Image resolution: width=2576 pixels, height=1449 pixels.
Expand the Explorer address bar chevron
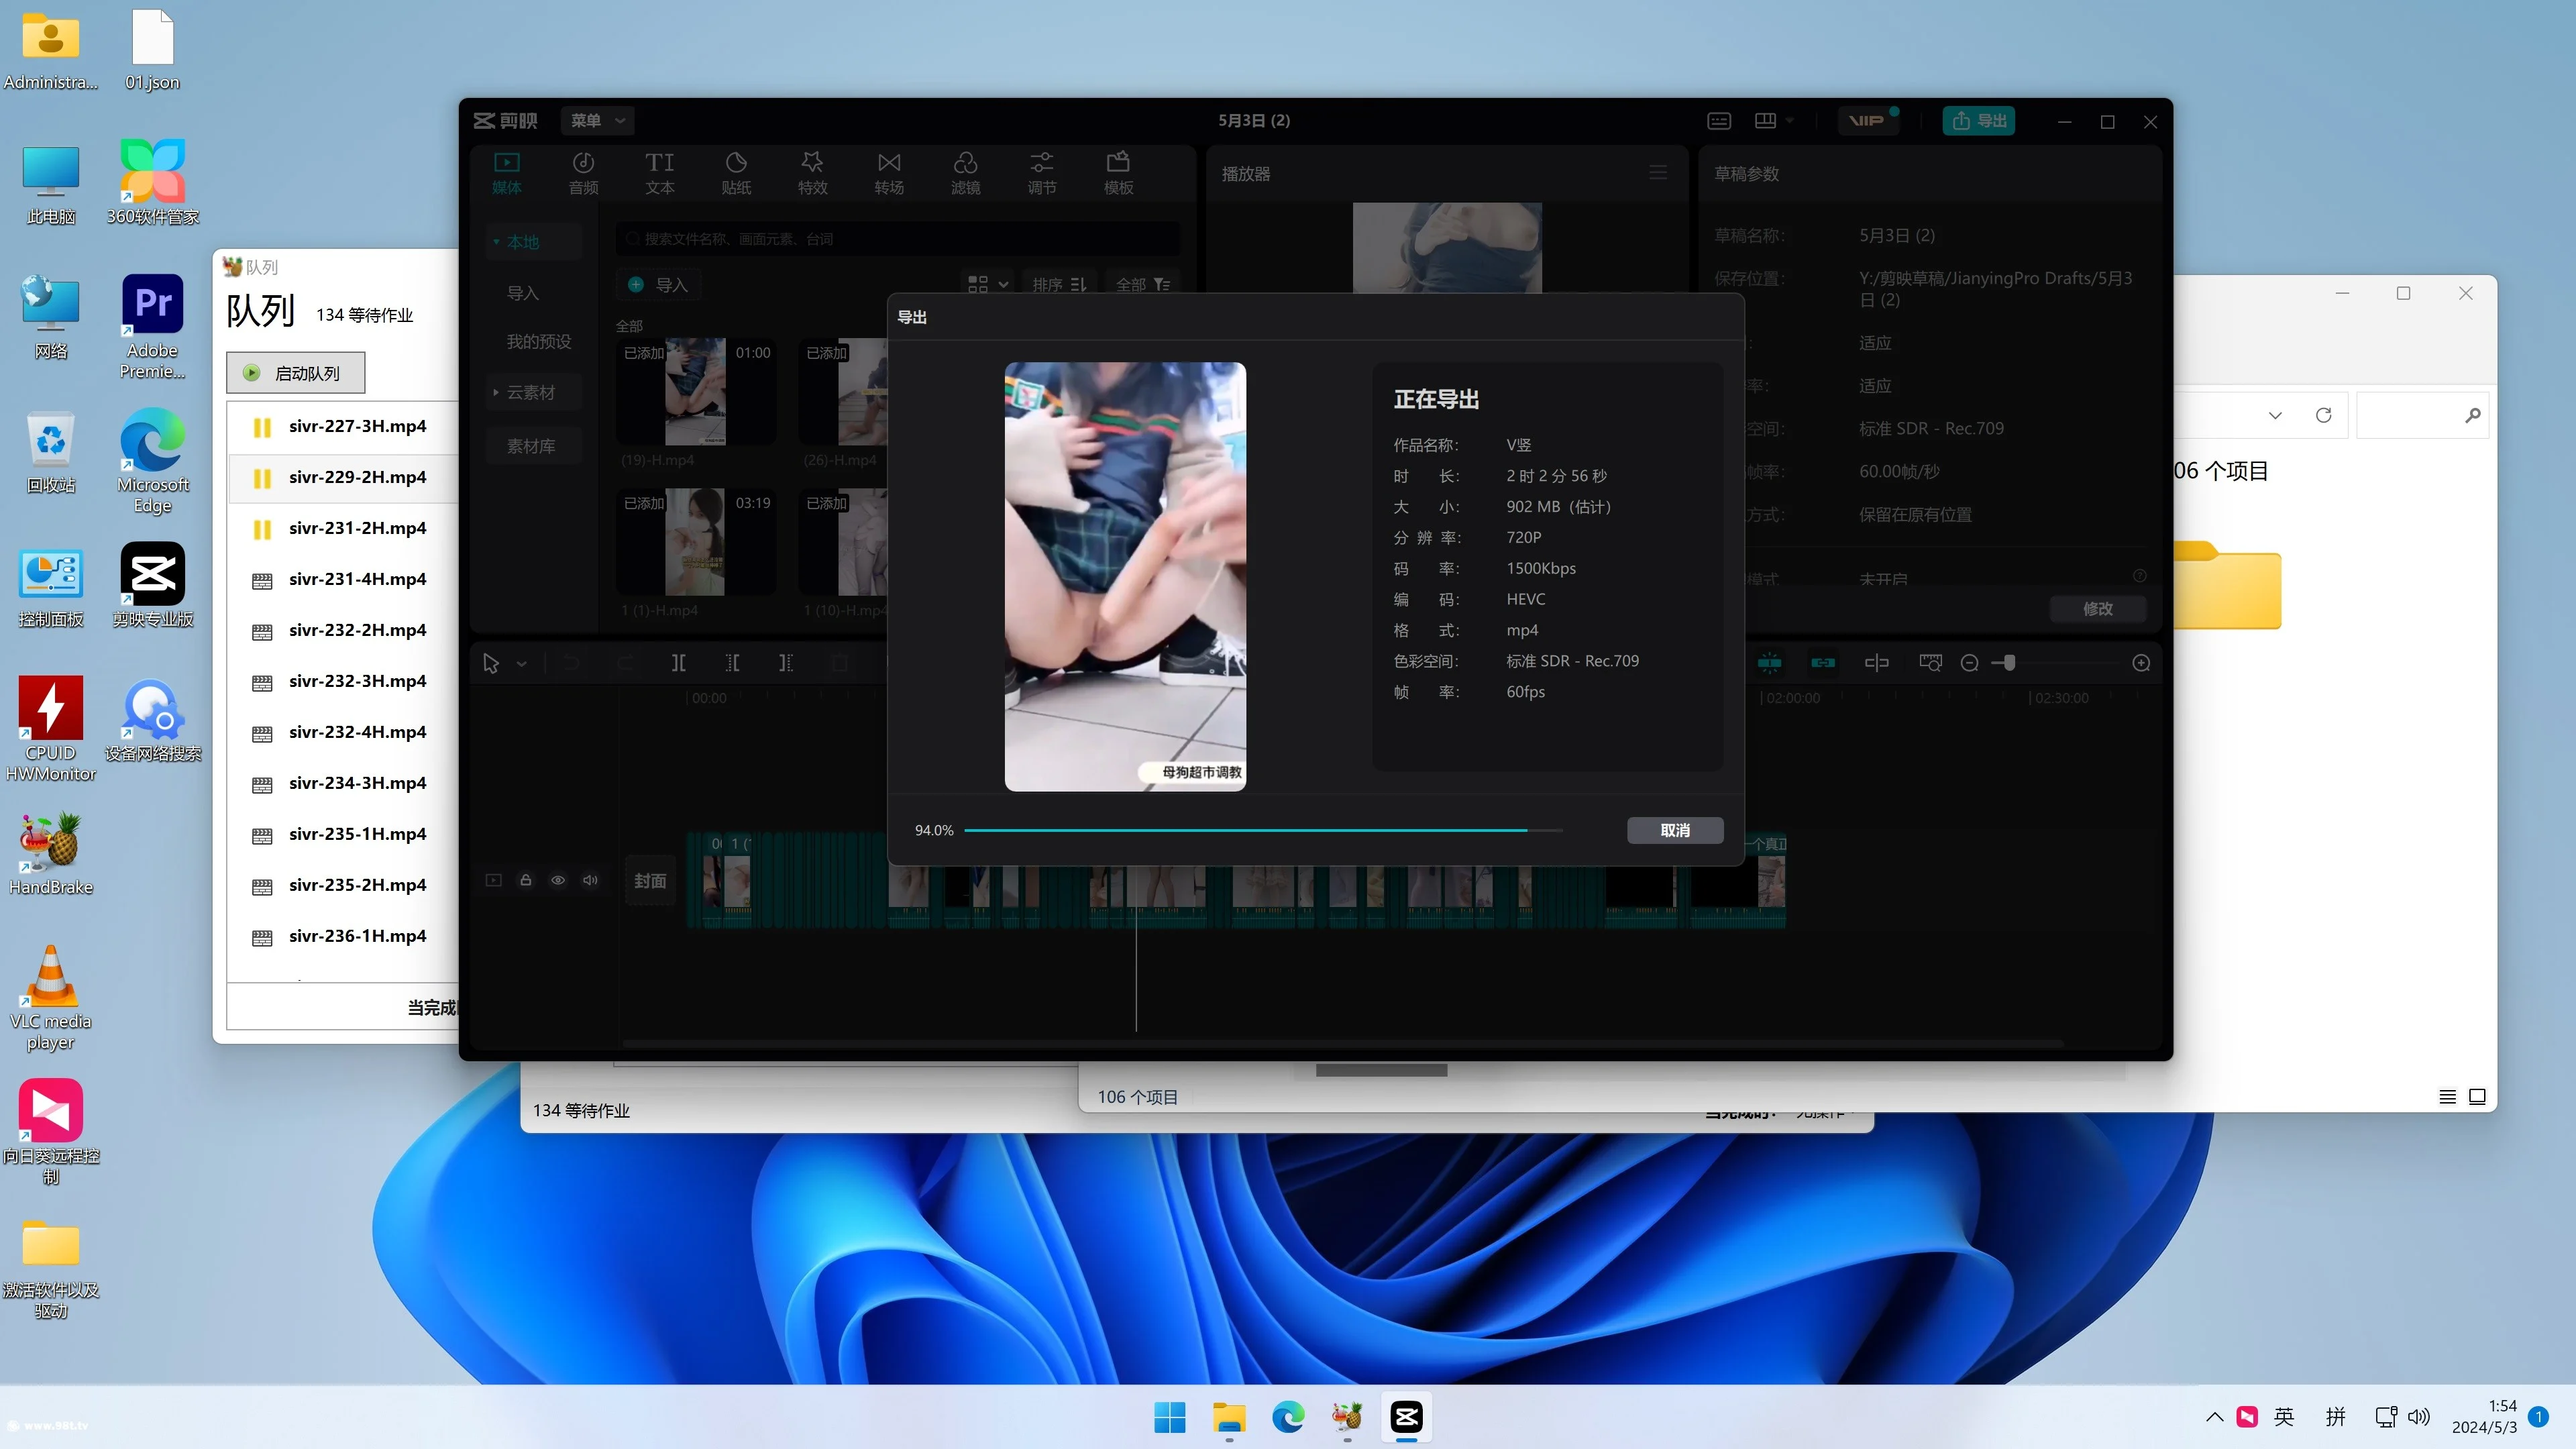(x=2275, y=415)
